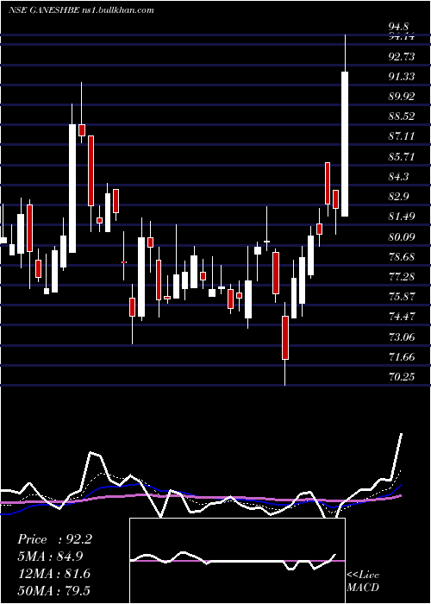Click the 85.71 price axis label
Screen dimensions: 431x604
[402, 157]
